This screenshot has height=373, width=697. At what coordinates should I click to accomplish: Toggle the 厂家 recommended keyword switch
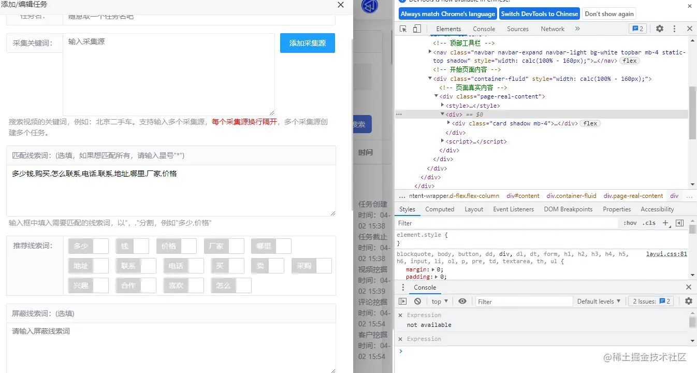point(224,246)
